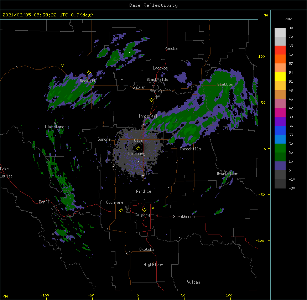Select the Ponoka city label
The image size is (307, 300).
point(171,48)
